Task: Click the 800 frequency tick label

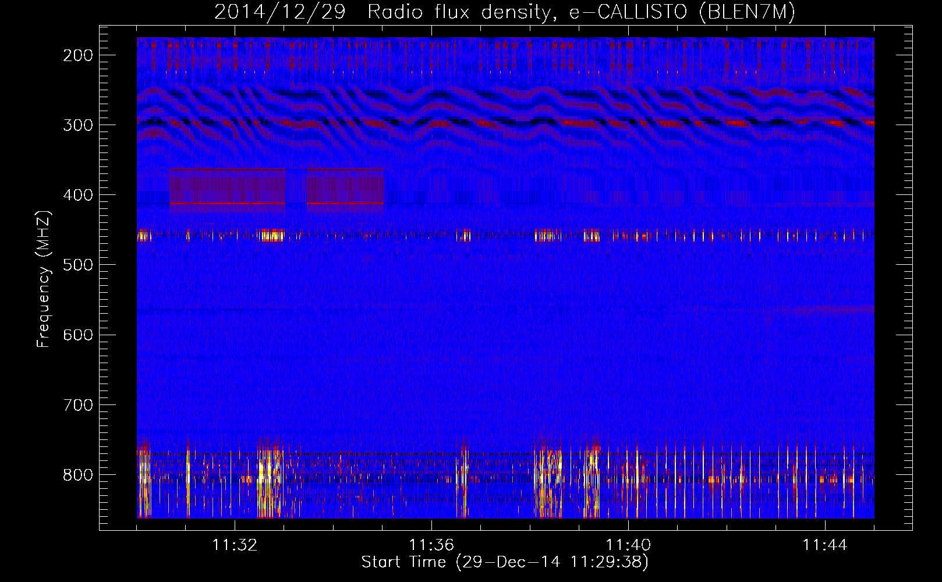Action: pyautogui.click(x=78, y=475)
